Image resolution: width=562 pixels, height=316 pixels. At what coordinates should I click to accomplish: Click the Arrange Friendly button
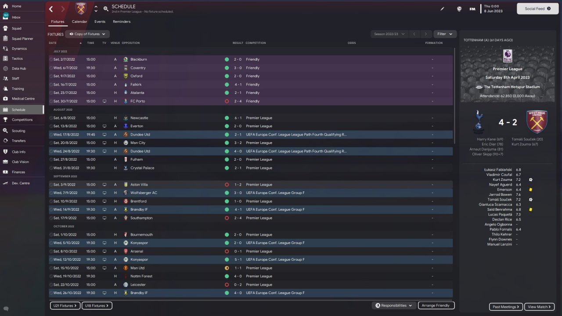(x=436, y=305)
